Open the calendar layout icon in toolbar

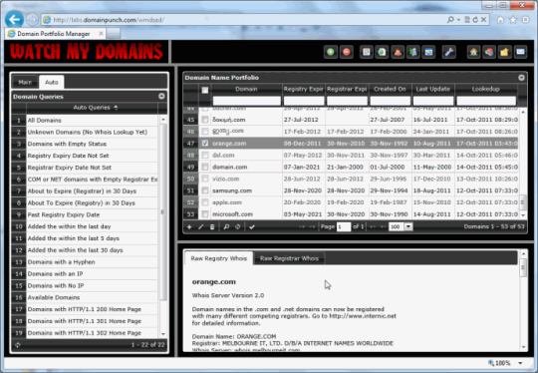click(x=367, y=52)
